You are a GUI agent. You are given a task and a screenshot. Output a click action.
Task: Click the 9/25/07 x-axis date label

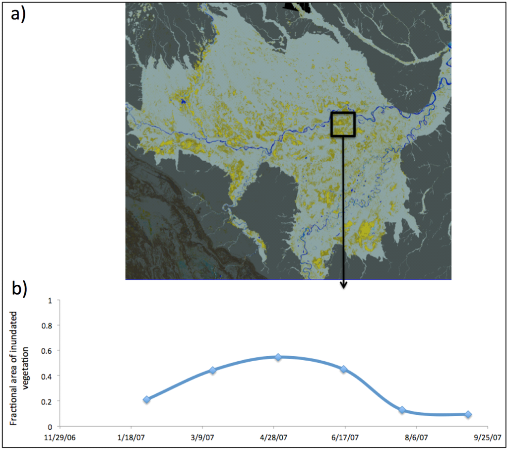click(488, 438)
